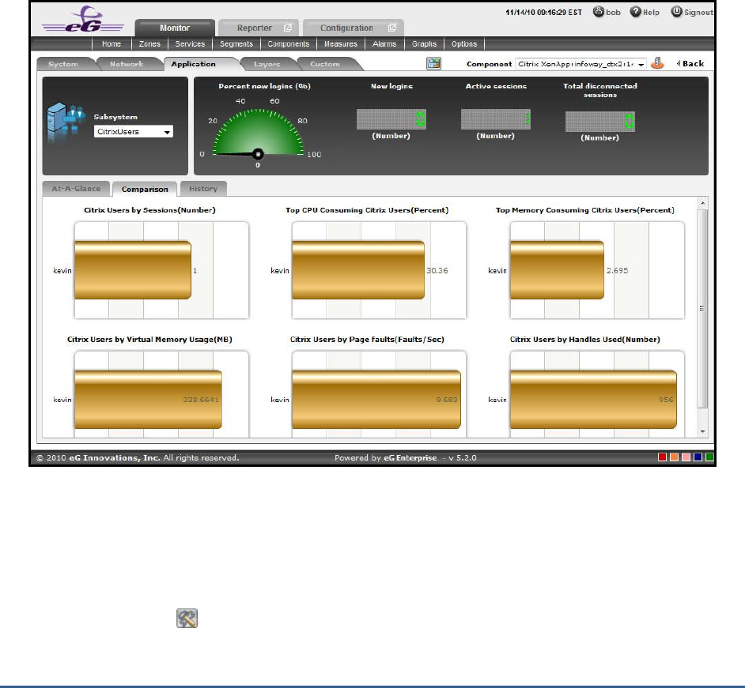Click the scrollbar down arrow
Viewport: 745px width, 688px height.
[703, 432]
